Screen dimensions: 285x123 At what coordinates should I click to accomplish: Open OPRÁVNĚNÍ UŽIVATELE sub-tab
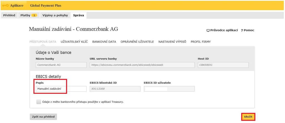pyautogui.click(x=137, y=42)
